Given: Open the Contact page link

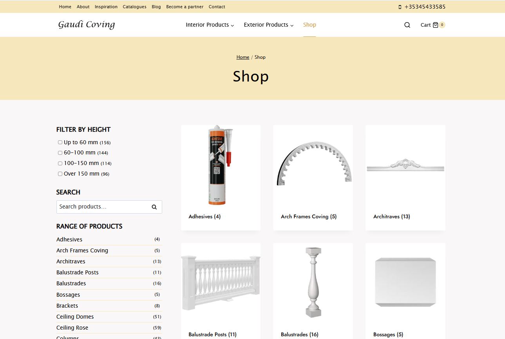Looking at the screenshot, I should (217, 7).
